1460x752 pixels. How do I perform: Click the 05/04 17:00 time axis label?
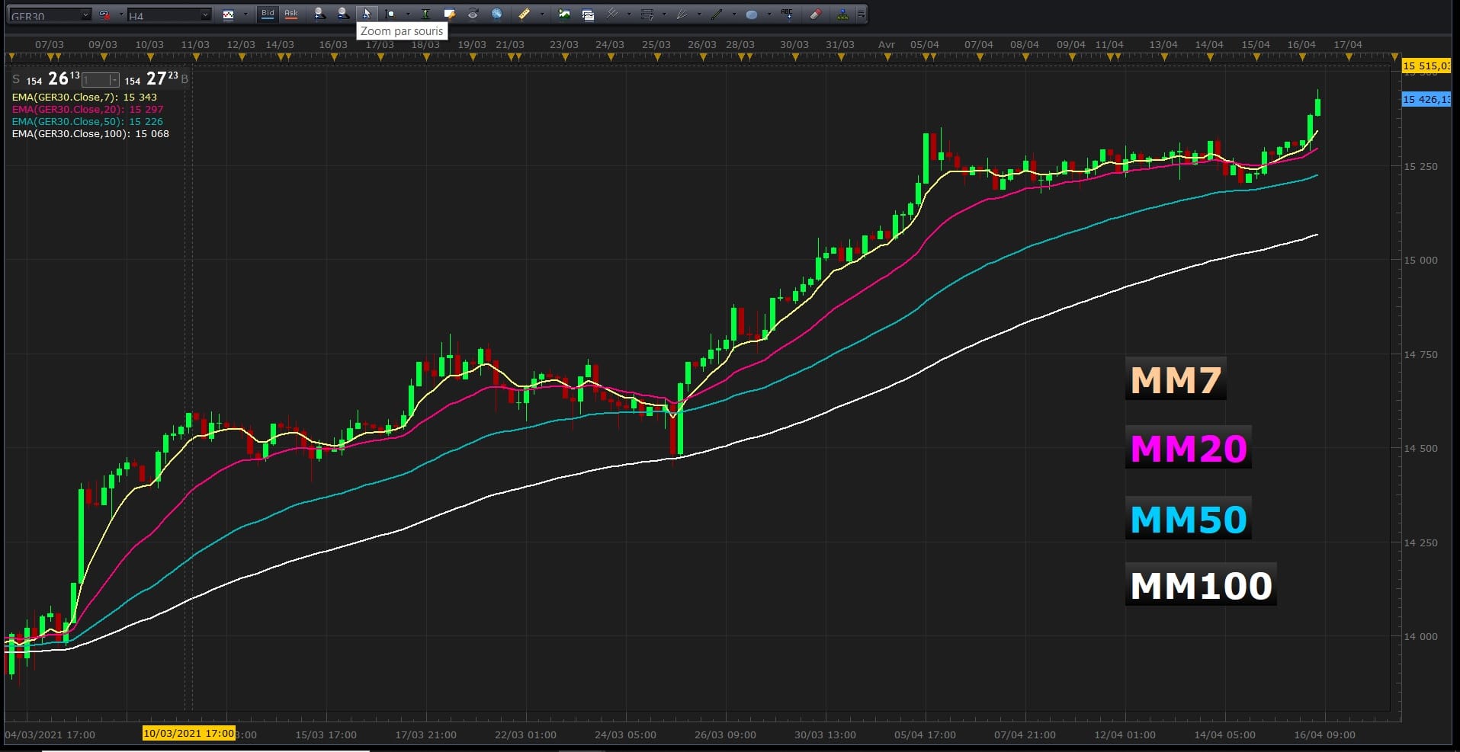tap(925, 734)
